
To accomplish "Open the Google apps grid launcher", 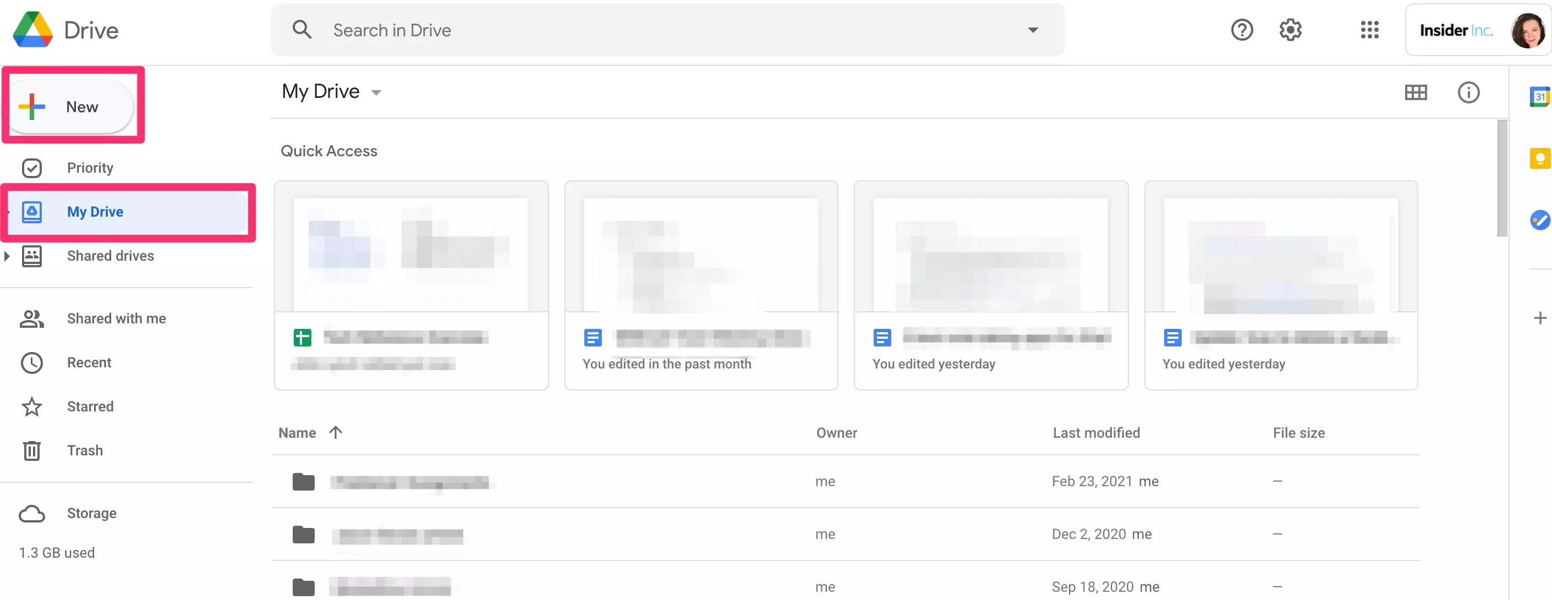I will 1369,30.
